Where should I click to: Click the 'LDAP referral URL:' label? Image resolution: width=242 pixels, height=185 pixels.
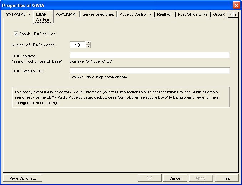(x=28, y=71)
